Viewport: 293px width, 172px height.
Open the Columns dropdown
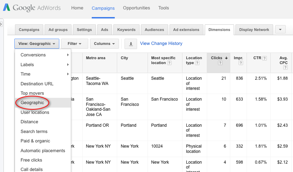point(104,44)
